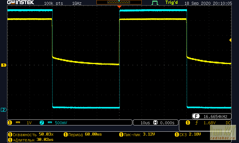
Task: Click the channel 2 ground marker
Action: tap(4, 110)
